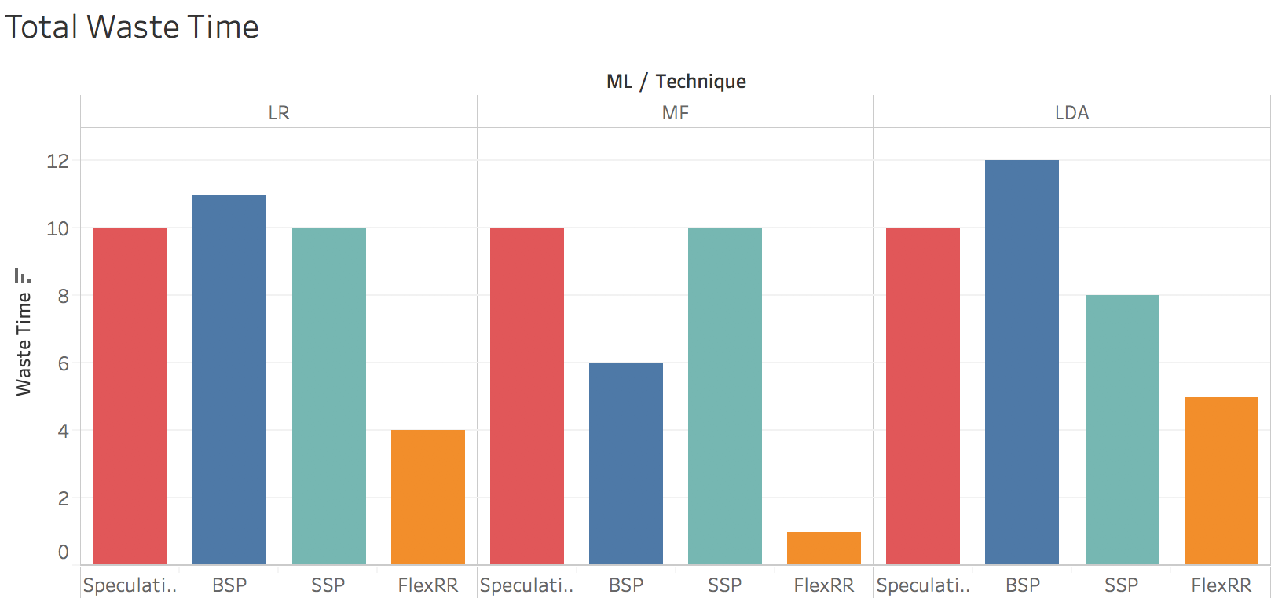Click the sort icon beside Waste Time axis
The width and height of the screenshot is (1271, 598).
[23, 275]
